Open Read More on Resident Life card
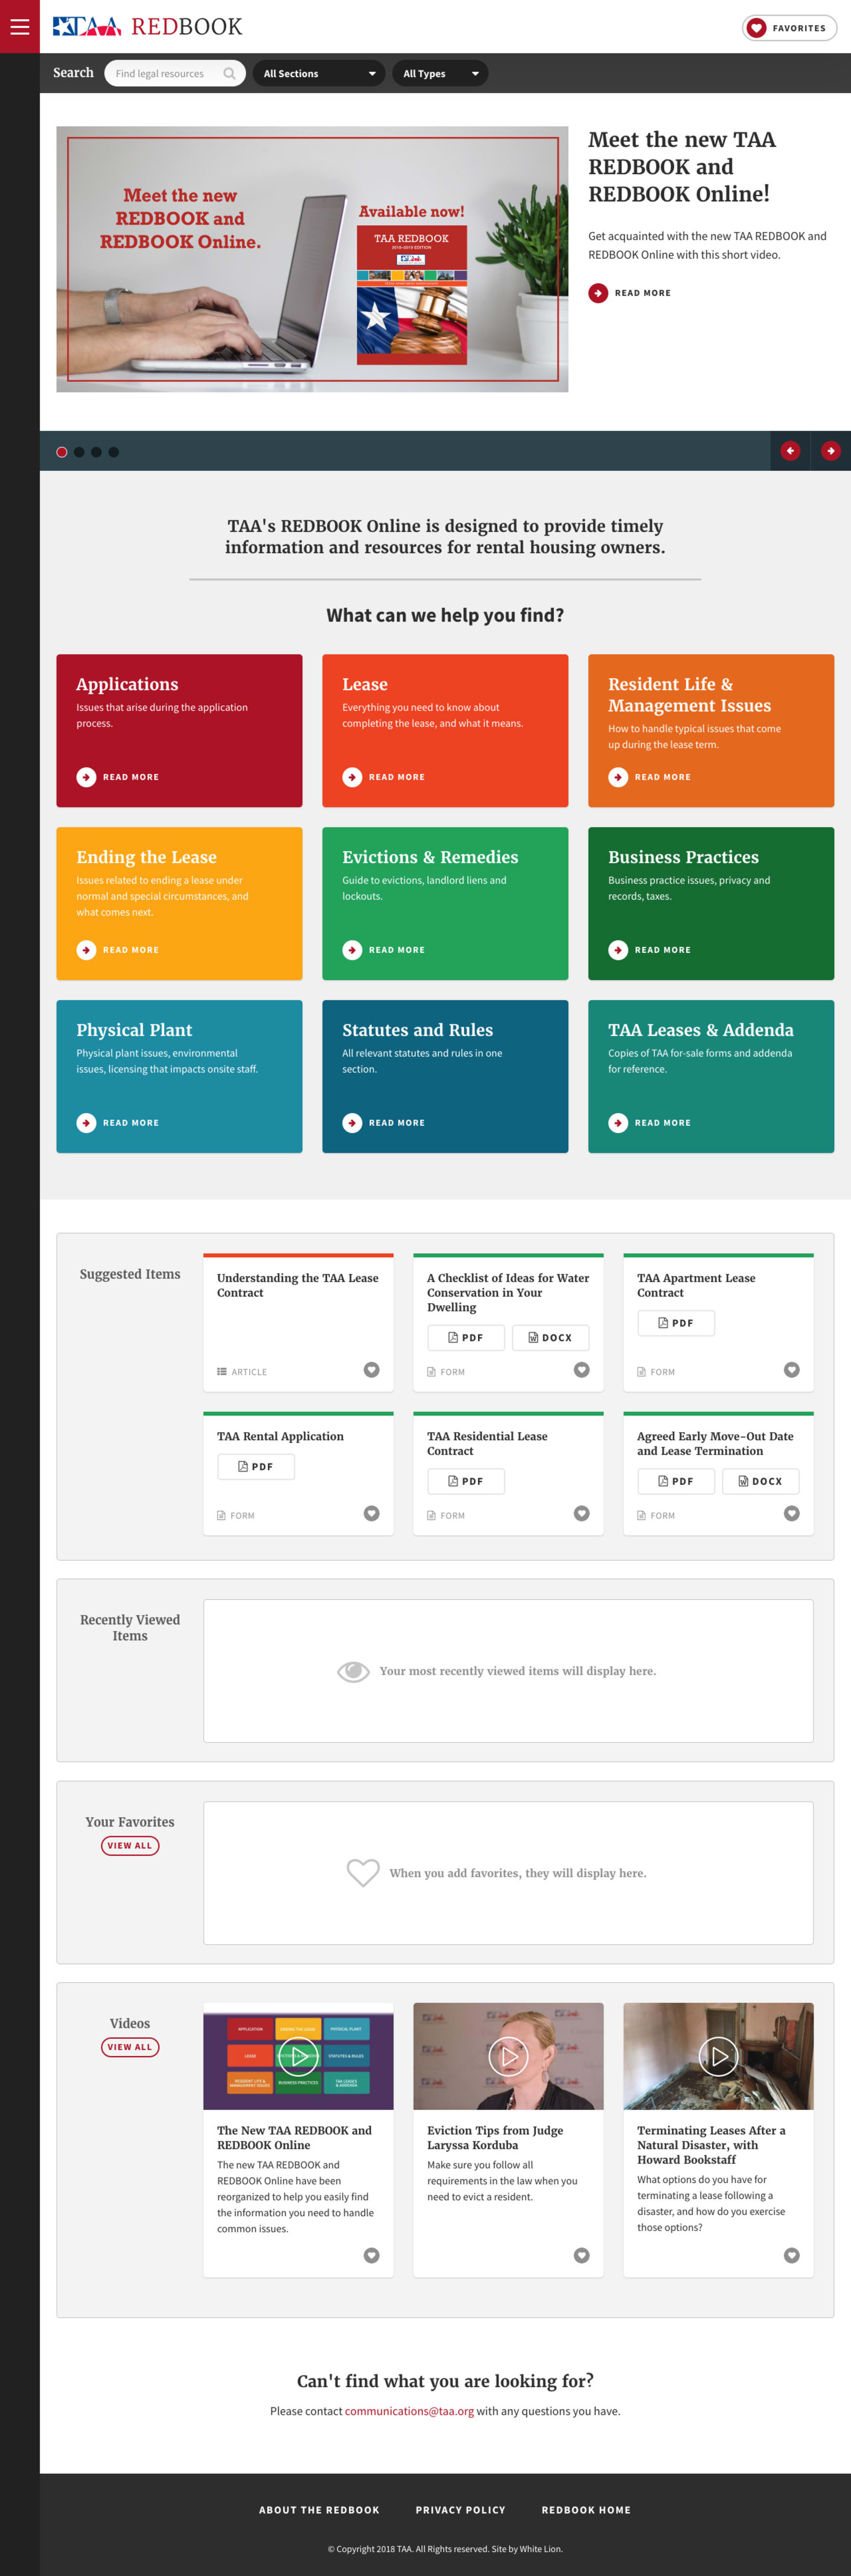 point(650,777)
